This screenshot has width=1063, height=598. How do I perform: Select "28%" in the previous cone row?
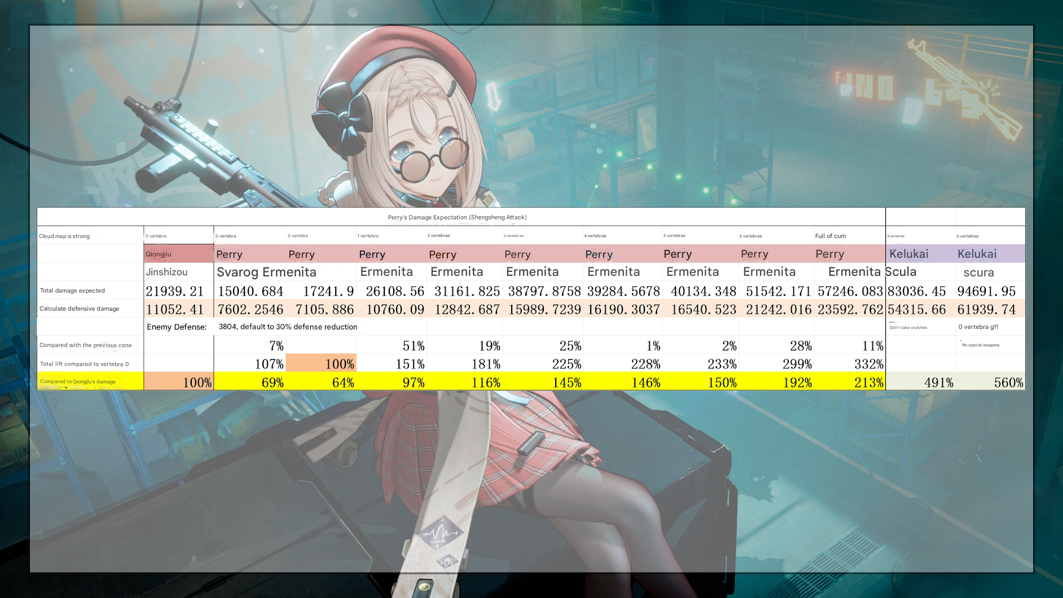pyautogui.click(x=801, y=346)
